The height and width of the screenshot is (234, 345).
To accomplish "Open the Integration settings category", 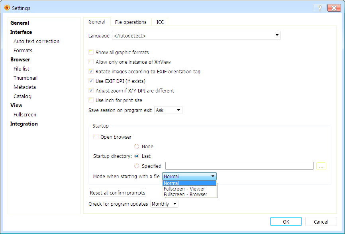I will tap(24, 124).
